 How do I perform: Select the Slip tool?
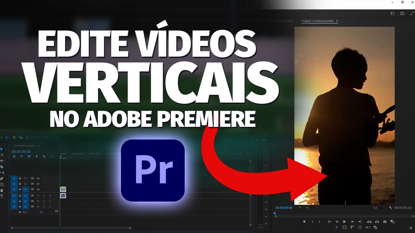click(2, 172)
